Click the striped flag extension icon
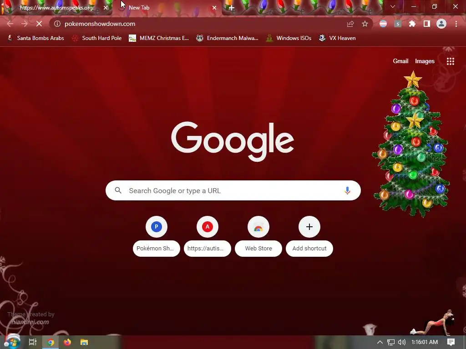The image size is (466, 349). click(383, 24)
